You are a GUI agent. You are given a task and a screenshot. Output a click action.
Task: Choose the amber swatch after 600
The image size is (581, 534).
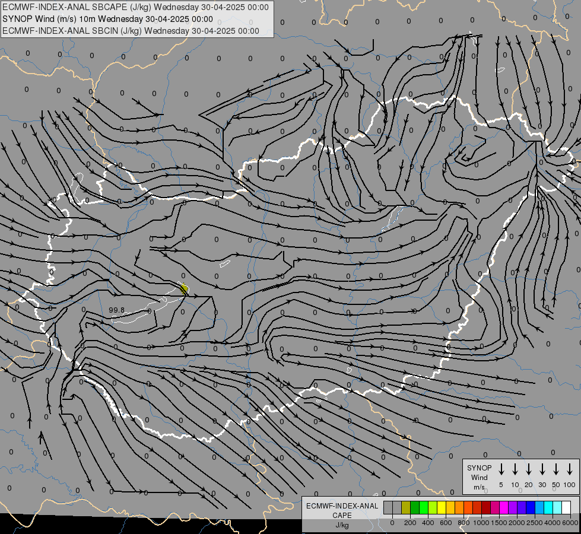coord(450,507)
